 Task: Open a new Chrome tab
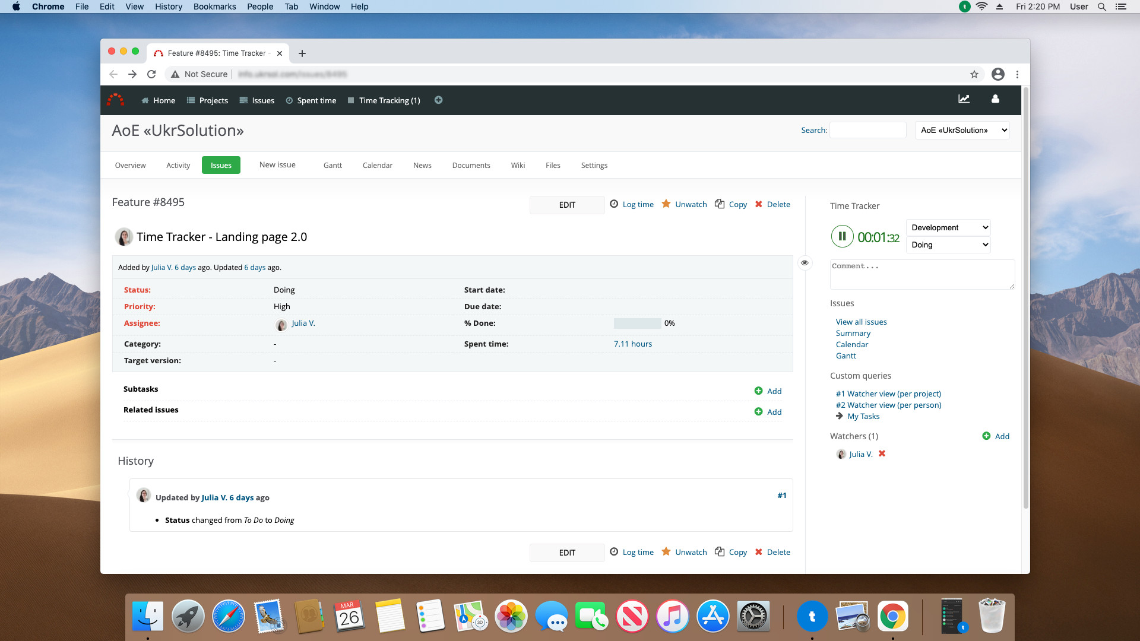pos(302,53)
